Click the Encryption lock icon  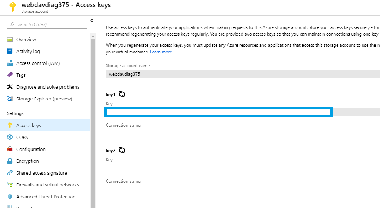tap(10, 161)
